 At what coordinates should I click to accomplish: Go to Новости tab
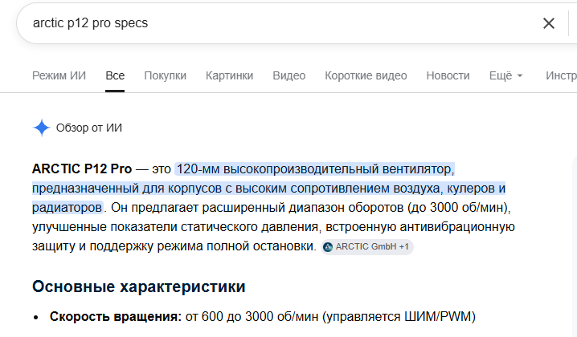tap(448, 75)
